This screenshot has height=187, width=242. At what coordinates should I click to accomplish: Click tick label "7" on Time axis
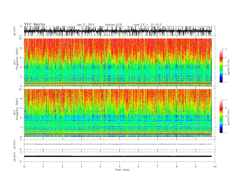tap(158, 167)
